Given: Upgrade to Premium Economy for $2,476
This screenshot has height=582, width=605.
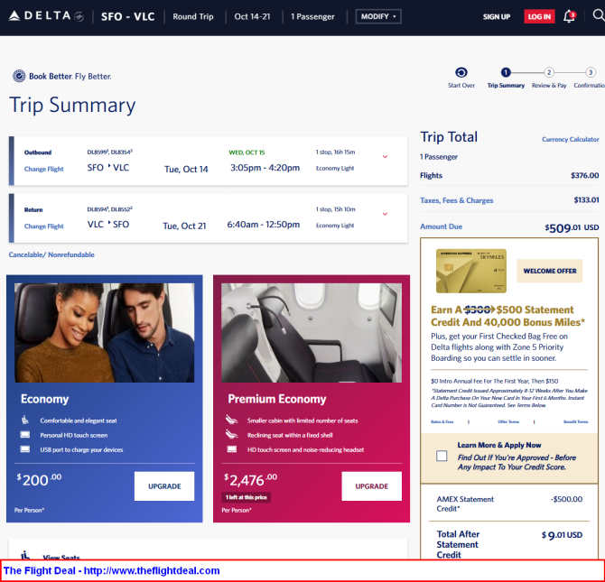Looking at the screenshot, I should point(371,486).
